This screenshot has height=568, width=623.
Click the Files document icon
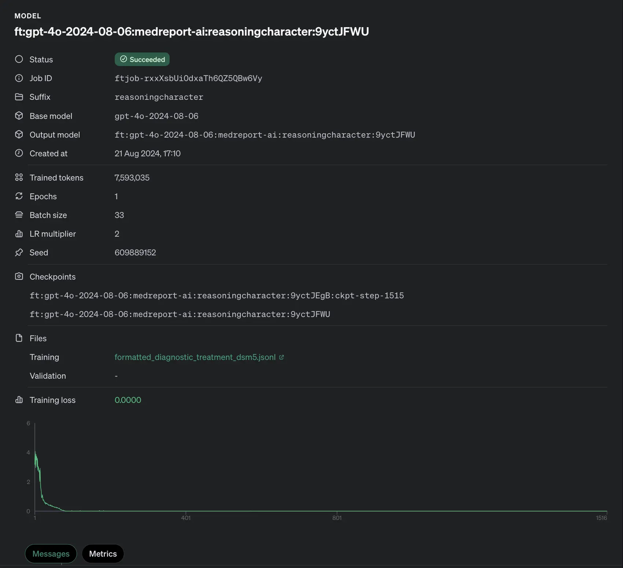19,338
